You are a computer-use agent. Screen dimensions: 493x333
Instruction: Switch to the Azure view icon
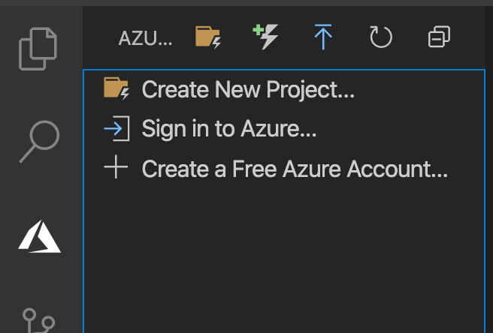coord(39,238)
